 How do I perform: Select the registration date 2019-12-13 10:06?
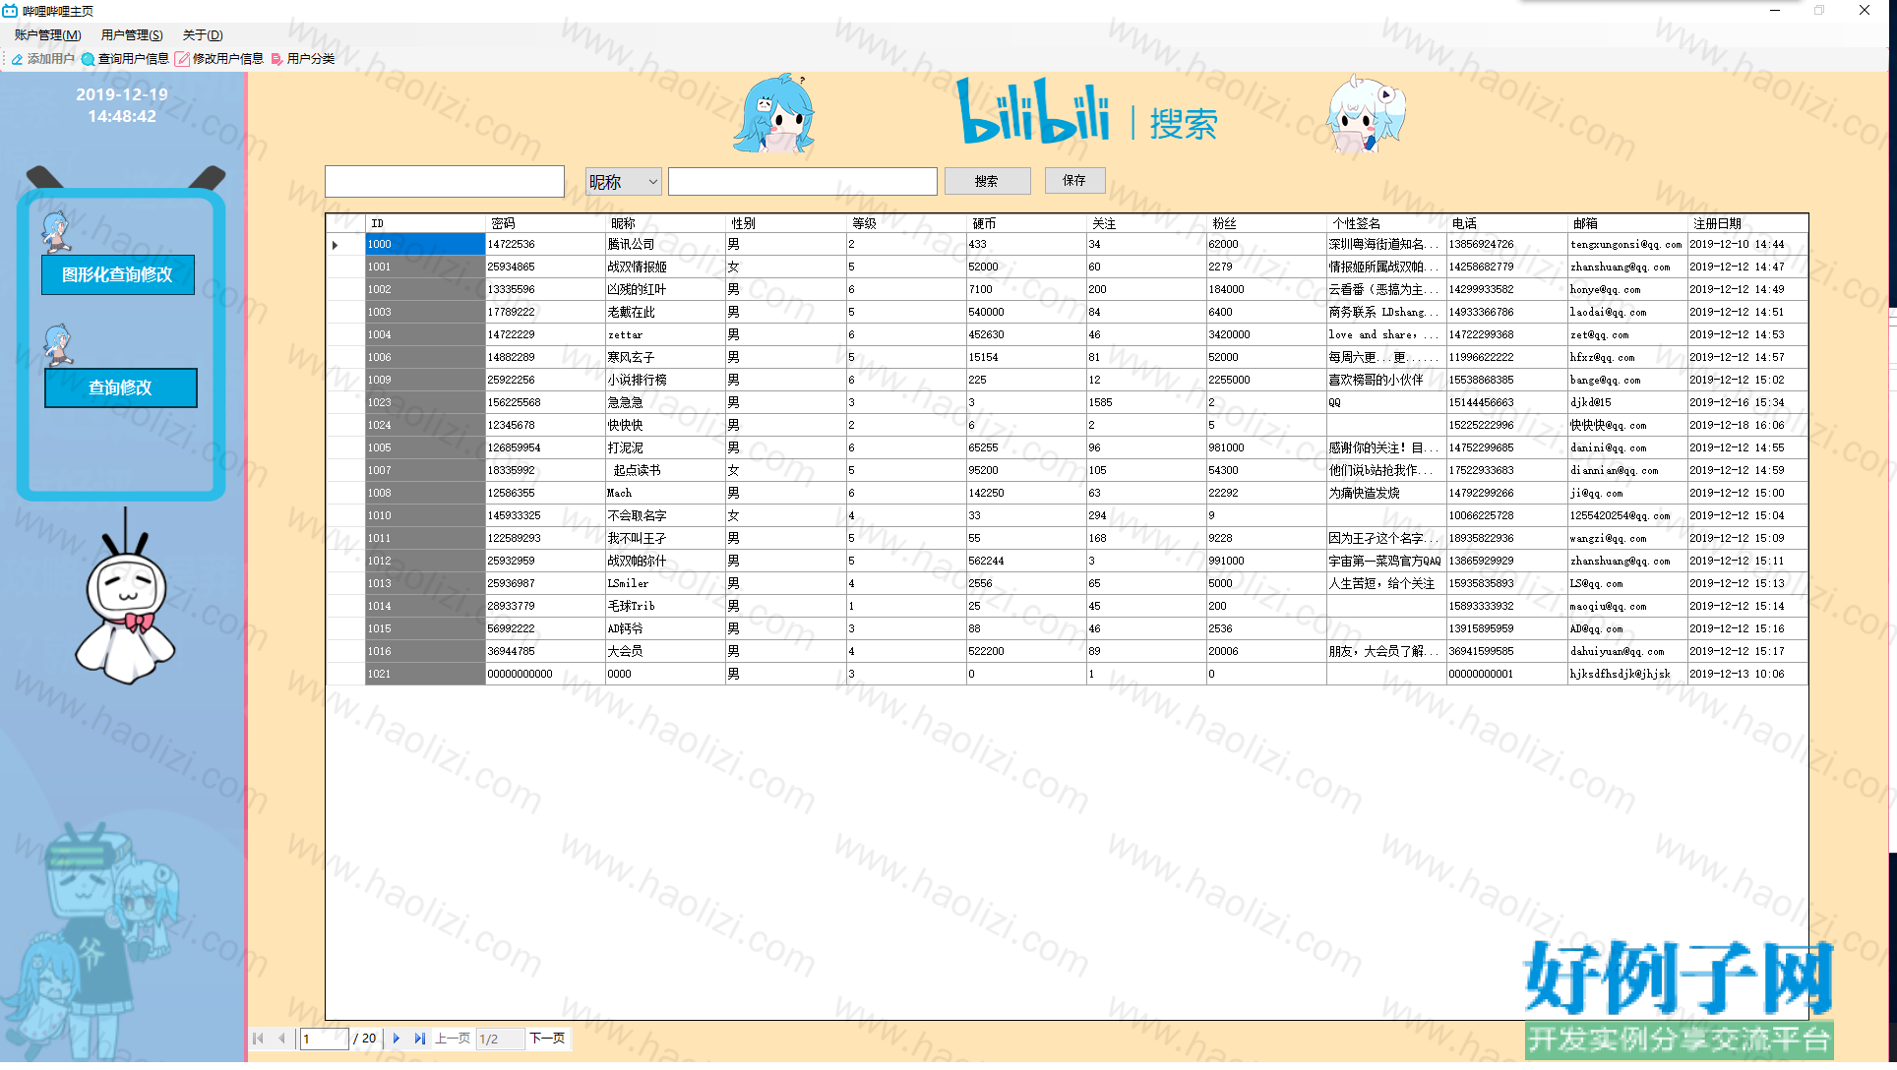1746,675
